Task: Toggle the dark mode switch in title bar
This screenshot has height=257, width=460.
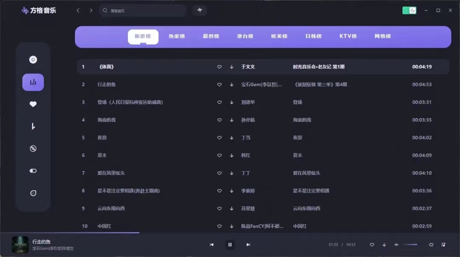Action: click(409, 10)
